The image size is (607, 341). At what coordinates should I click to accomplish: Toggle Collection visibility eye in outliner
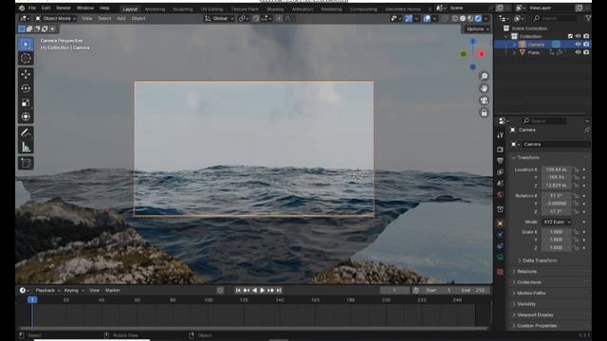578,36
